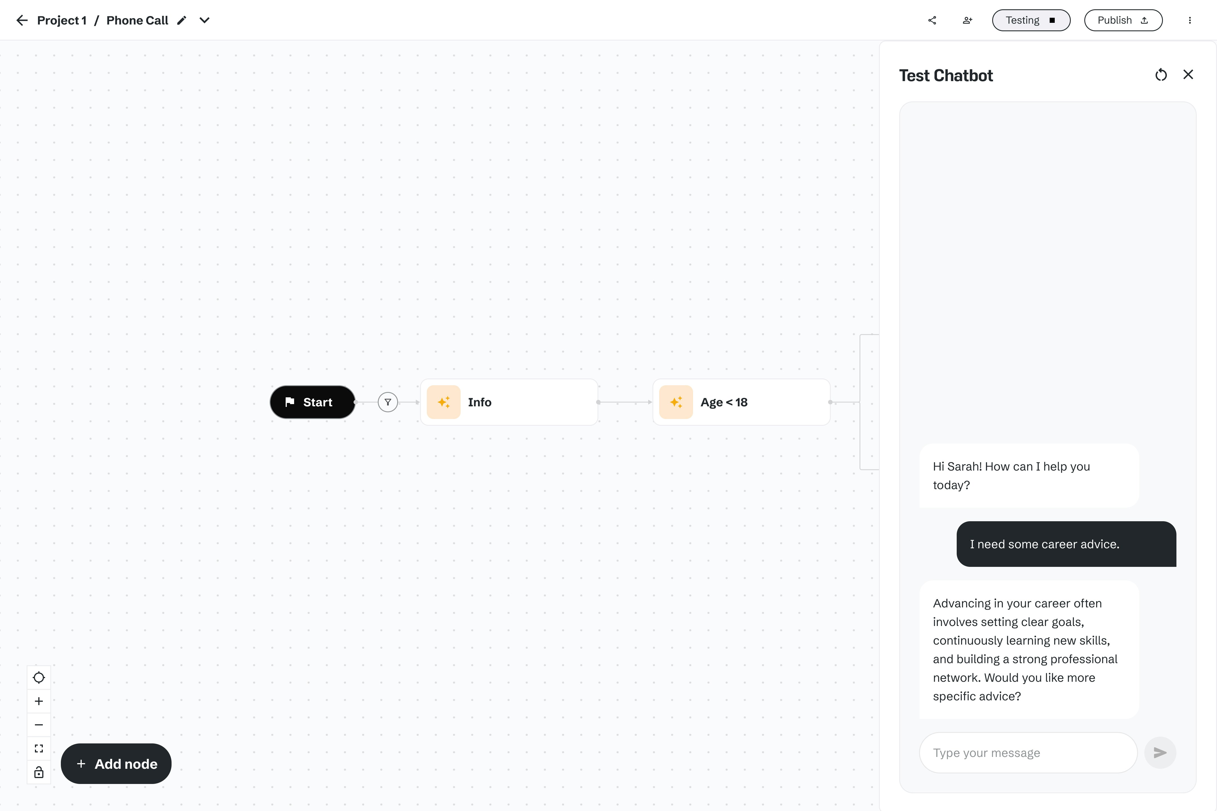Select the Age < 18 node

click(x=741, y=402)
